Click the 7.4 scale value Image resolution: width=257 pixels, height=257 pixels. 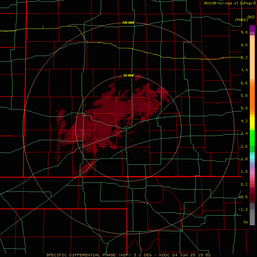click(x=244, y=70)
